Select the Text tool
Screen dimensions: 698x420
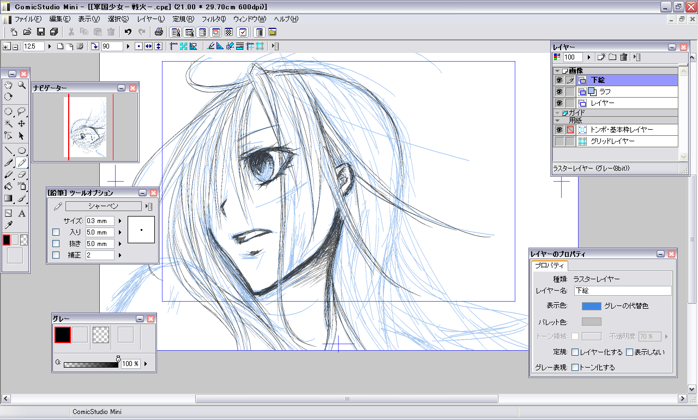coord(22,213)
